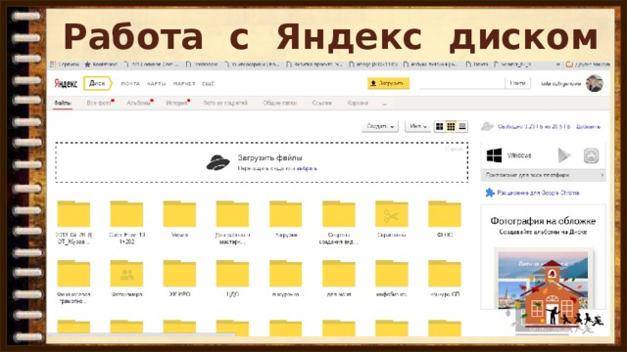Open the folder between ЦДО and для меня
Screen dimensions: 627x352
point(285,274)
